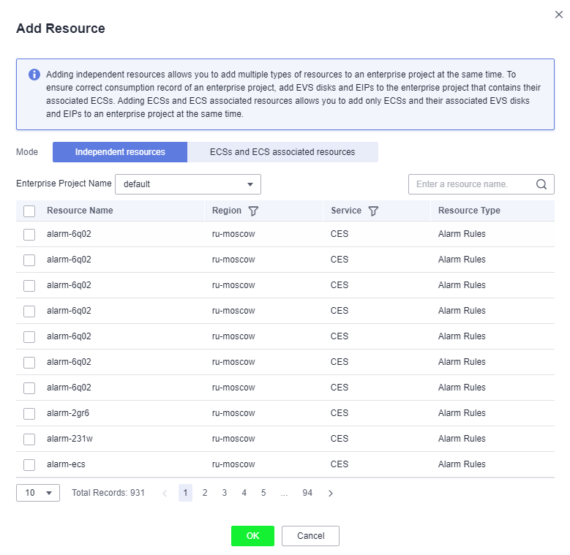Viewport: 570px width, 555px height.
Task: Click the Region column filter icon
Action: [253, 211]
